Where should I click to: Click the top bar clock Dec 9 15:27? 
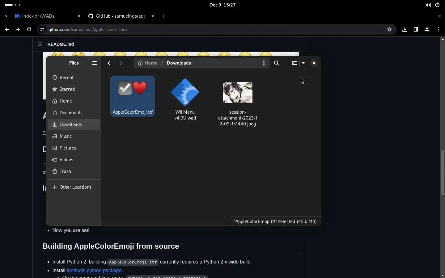pos(222,5)
